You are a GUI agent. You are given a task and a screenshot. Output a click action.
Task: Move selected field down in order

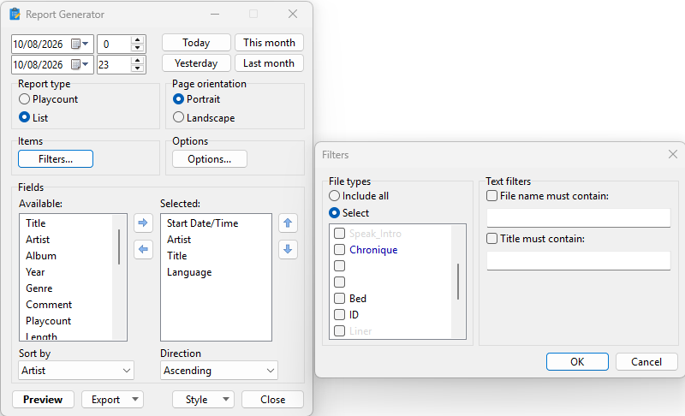coord(288,250)
